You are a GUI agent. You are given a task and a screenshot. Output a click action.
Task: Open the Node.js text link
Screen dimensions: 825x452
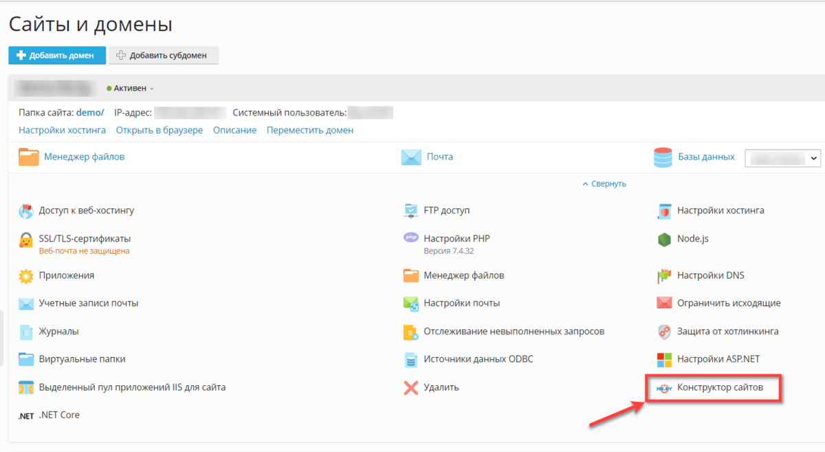[x=693, y=239]
